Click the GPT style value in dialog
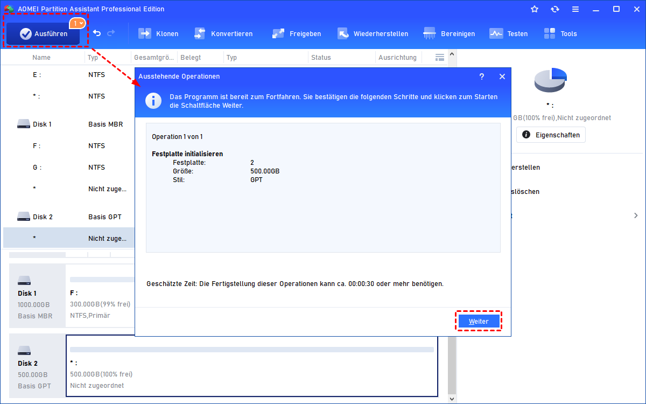This screenshot has height=404, width=646. [256, 180]
